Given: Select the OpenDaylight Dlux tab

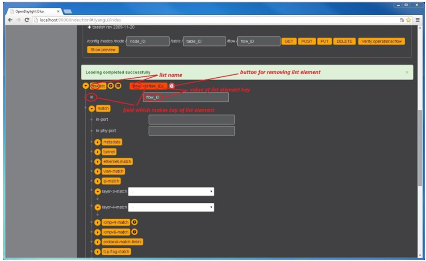Looking at the screenshot, I should tap(34, 11).
